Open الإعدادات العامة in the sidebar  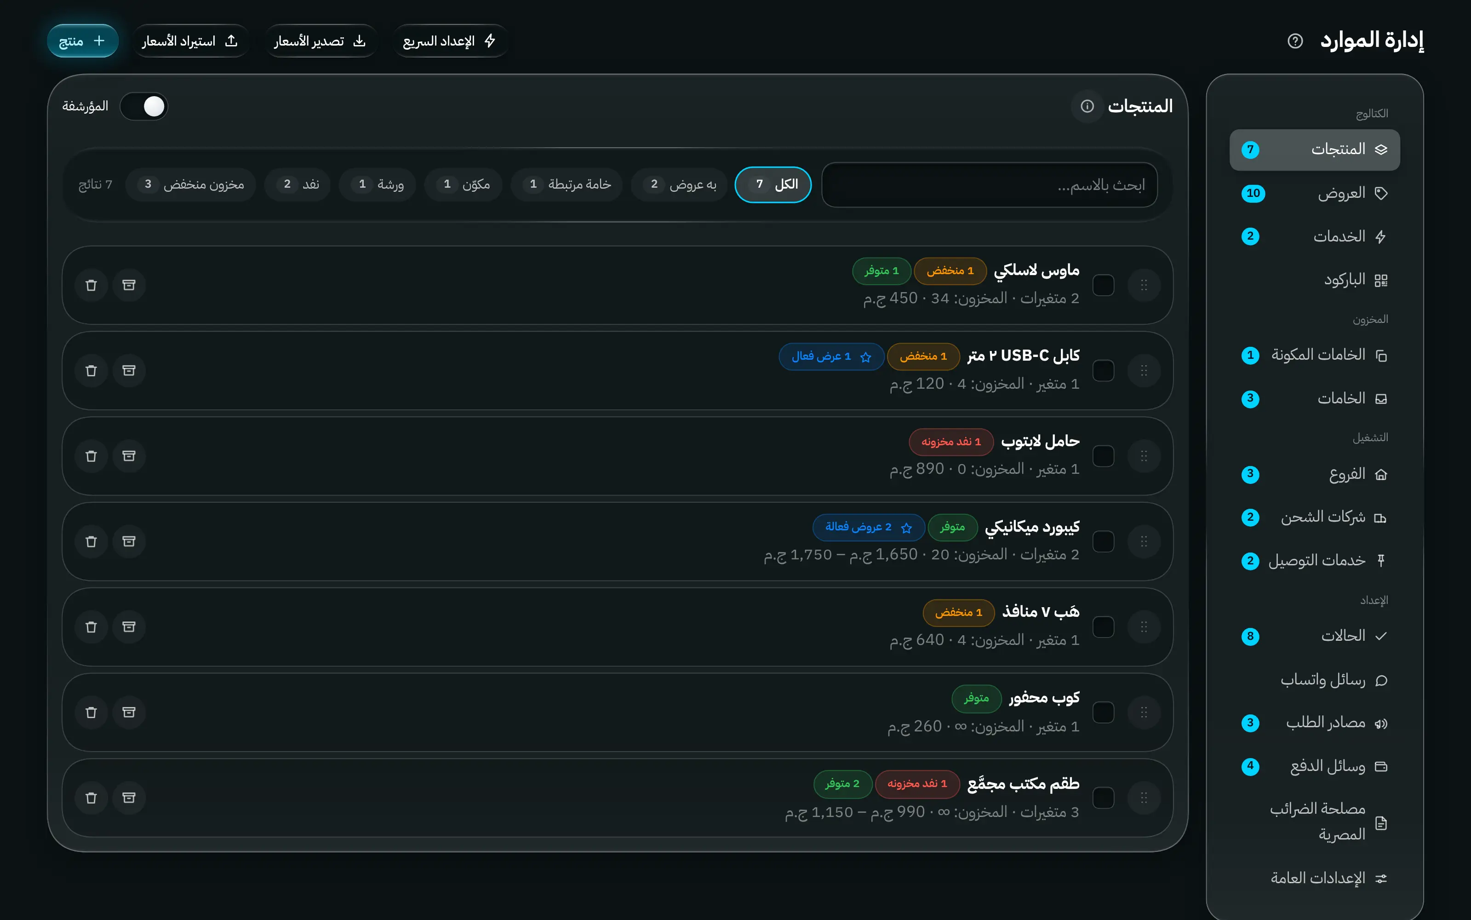tap(1314, 878)
